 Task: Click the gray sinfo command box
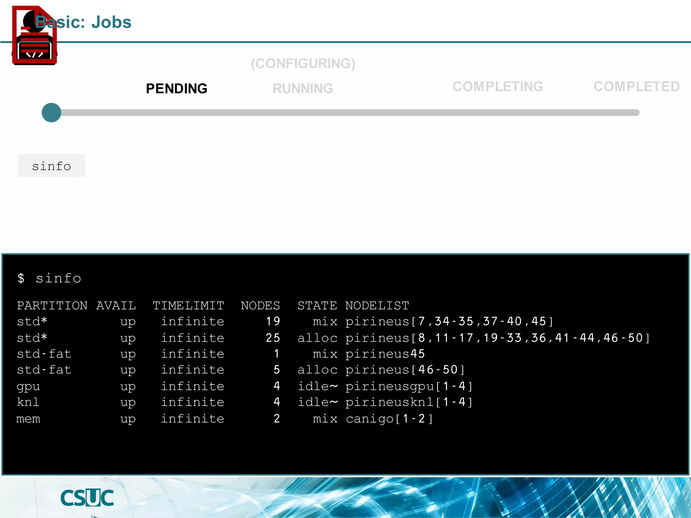(x=52, y=166)
